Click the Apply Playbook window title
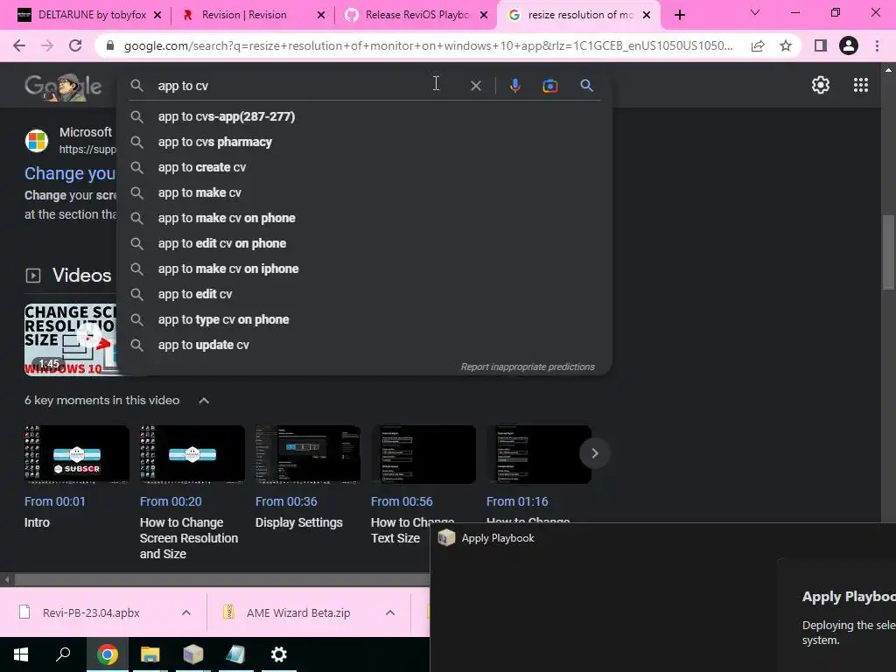This screenshot has width=896, height=672. [498, 538]
